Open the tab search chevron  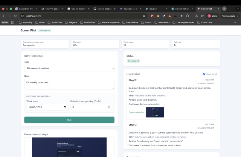(x=238, y=9)
